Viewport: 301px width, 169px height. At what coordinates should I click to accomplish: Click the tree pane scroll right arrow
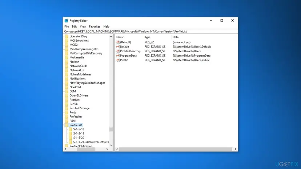coord(107,149)
